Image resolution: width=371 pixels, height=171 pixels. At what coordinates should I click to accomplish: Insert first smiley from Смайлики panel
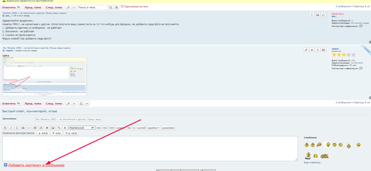[x=306, y=144]
